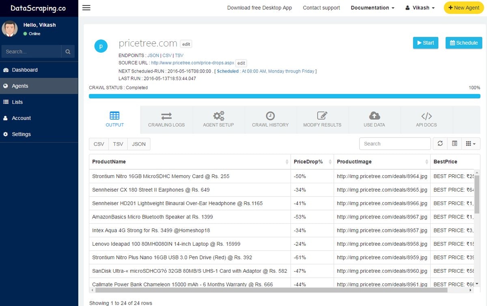Start the agent with Start button
The image size is (487, 306).
tap(425, 43)
